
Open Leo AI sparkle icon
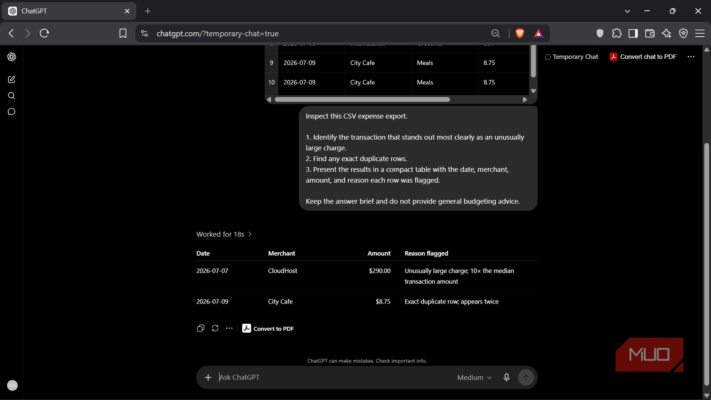pos(667,33)
